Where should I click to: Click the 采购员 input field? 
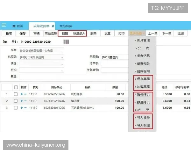point(115,57)
